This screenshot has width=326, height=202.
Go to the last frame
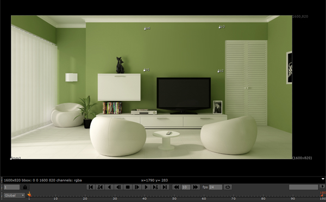coord(165,187)
